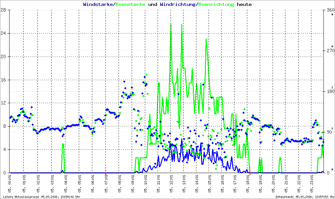This screenshot has height=199, width=335.
Task: Click the blue 'Windrichtung' title word
Action: point(178,5)
